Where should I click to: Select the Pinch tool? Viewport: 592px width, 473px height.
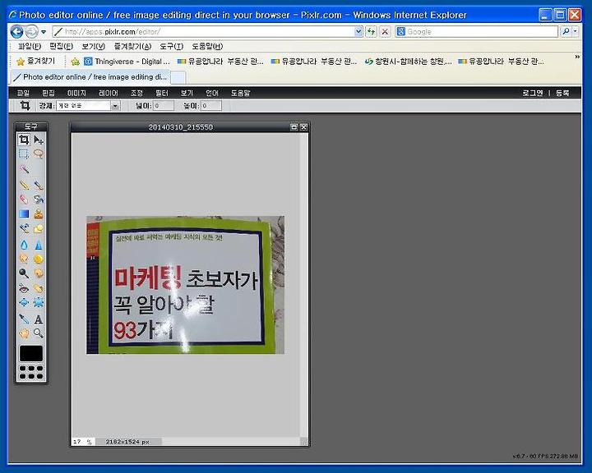39,302
